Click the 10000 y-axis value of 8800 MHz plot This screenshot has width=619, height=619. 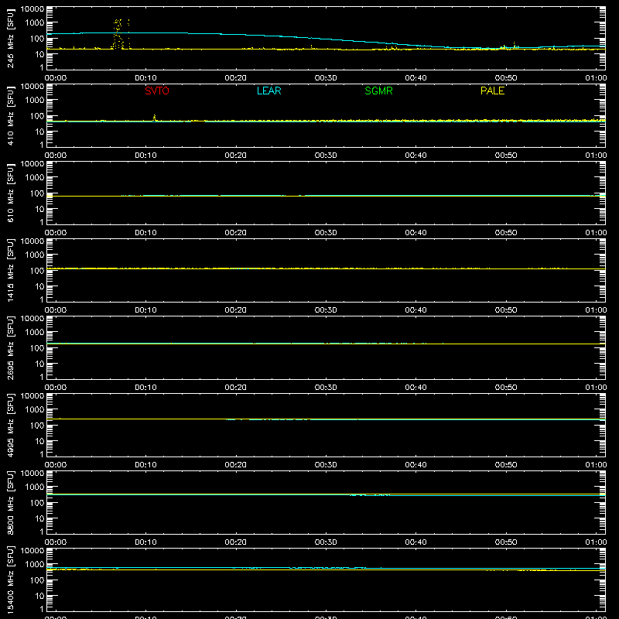point(32,474)
